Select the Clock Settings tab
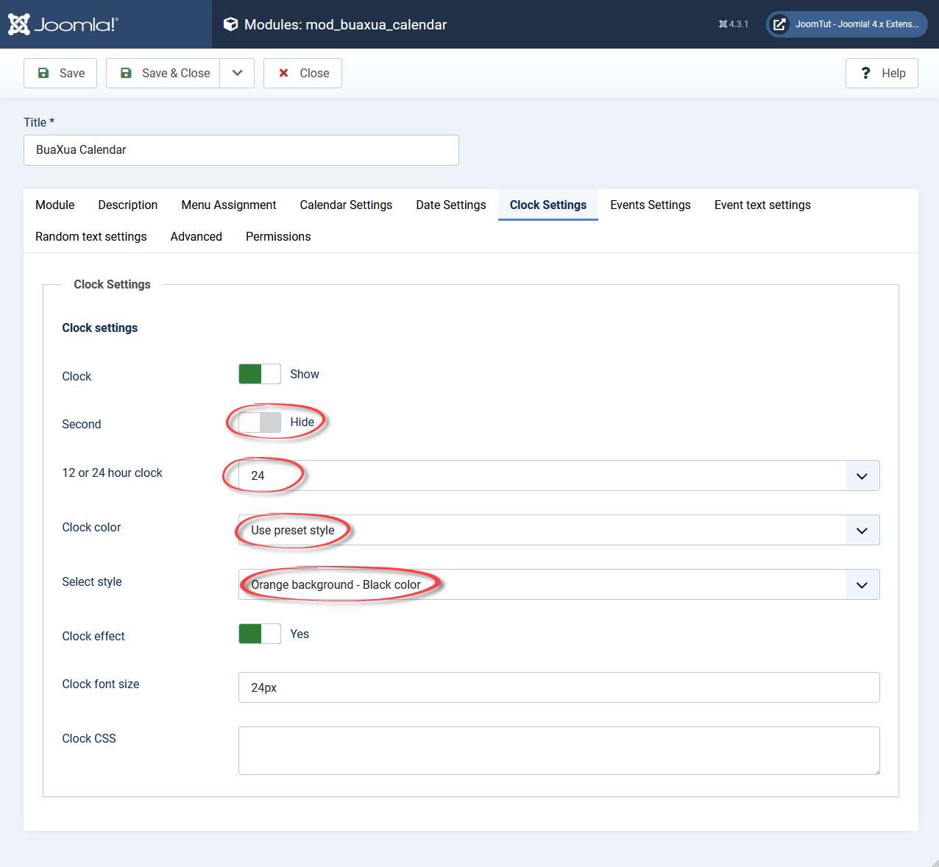The width and height of the screenshot is (939, 867). tap(548, 205)
